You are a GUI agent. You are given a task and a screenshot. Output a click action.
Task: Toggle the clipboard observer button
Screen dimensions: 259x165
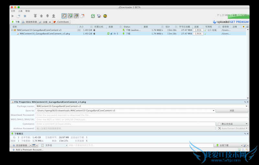coord(64,16)
